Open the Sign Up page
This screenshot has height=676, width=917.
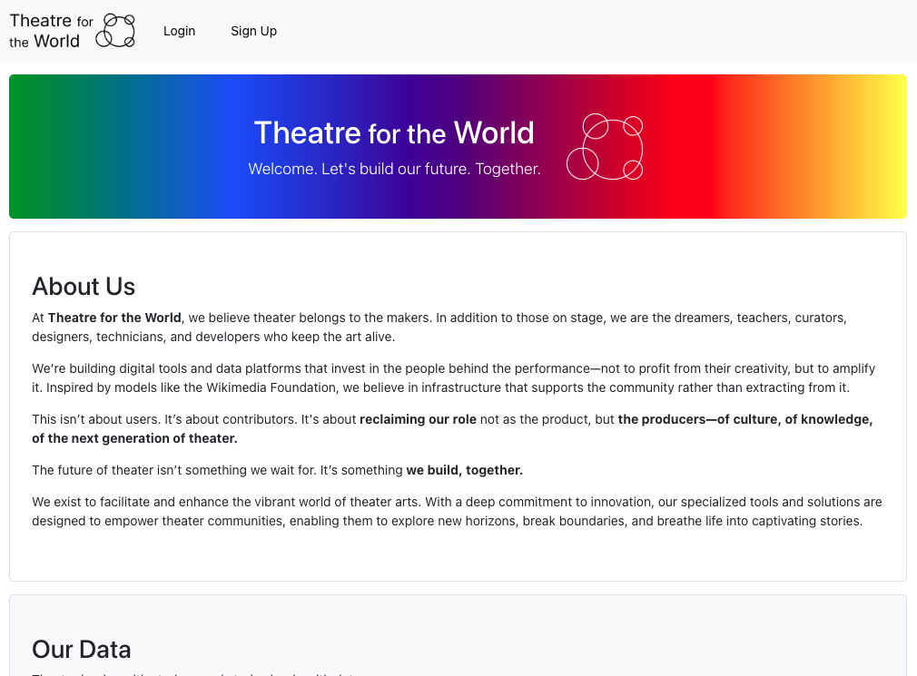coord(254,31)
